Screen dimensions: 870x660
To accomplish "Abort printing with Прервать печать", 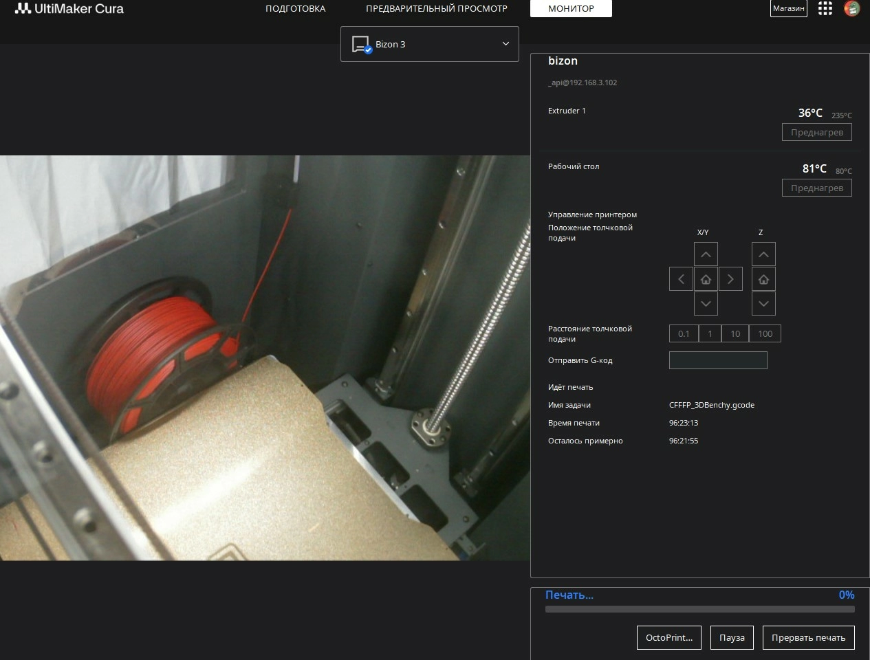I will click(x=808, y=637).
